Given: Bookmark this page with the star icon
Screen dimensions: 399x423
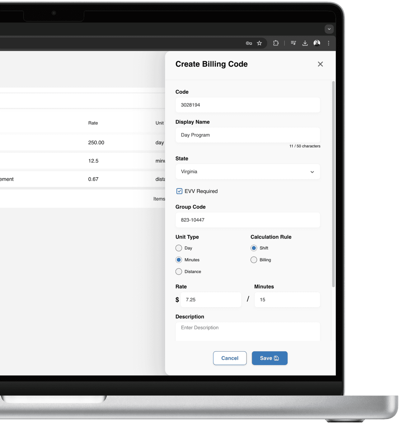Looking at the screenshot, I should tap(259, 43).
